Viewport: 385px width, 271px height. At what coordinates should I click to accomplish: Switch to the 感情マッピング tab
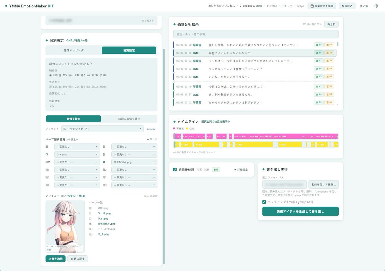coord(74,50)
